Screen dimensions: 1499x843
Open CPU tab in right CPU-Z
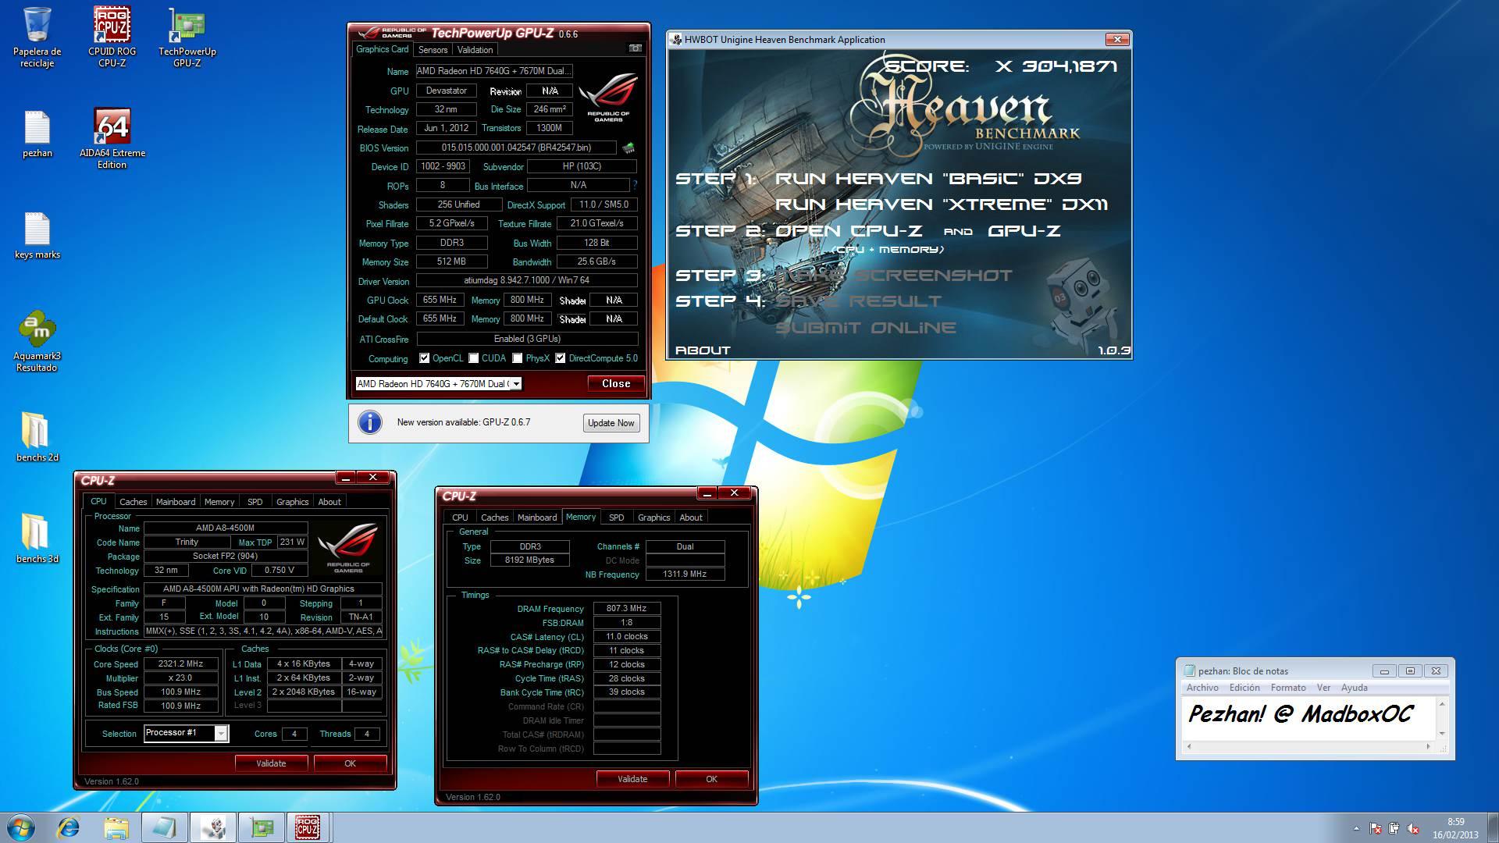[x=460, y=518]
